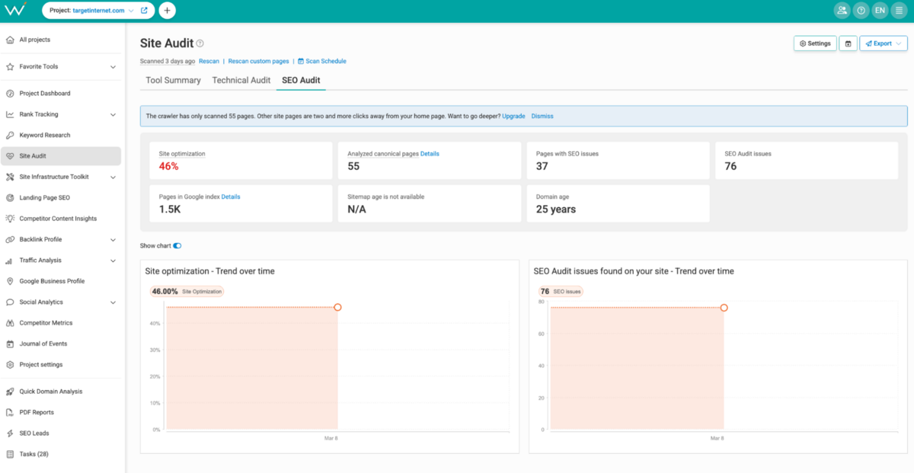The image size is (914, 473).
Task: Click the Competitor Content Insights bulb icon
Action: click(x=11, y=219)
